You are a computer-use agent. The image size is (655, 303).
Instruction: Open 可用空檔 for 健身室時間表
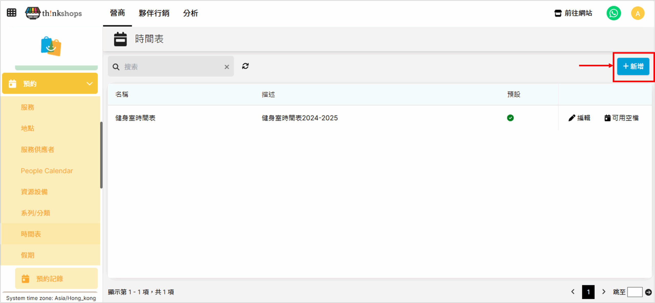(x=621, y=118)
